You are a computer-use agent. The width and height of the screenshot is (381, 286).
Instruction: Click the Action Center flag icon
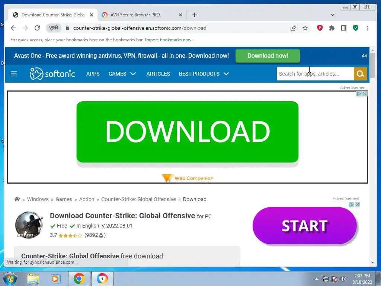pos(334,279)
